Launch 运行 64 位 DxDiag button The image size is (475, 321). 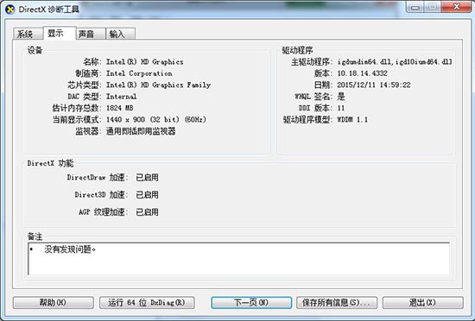[x=147, y=302]
